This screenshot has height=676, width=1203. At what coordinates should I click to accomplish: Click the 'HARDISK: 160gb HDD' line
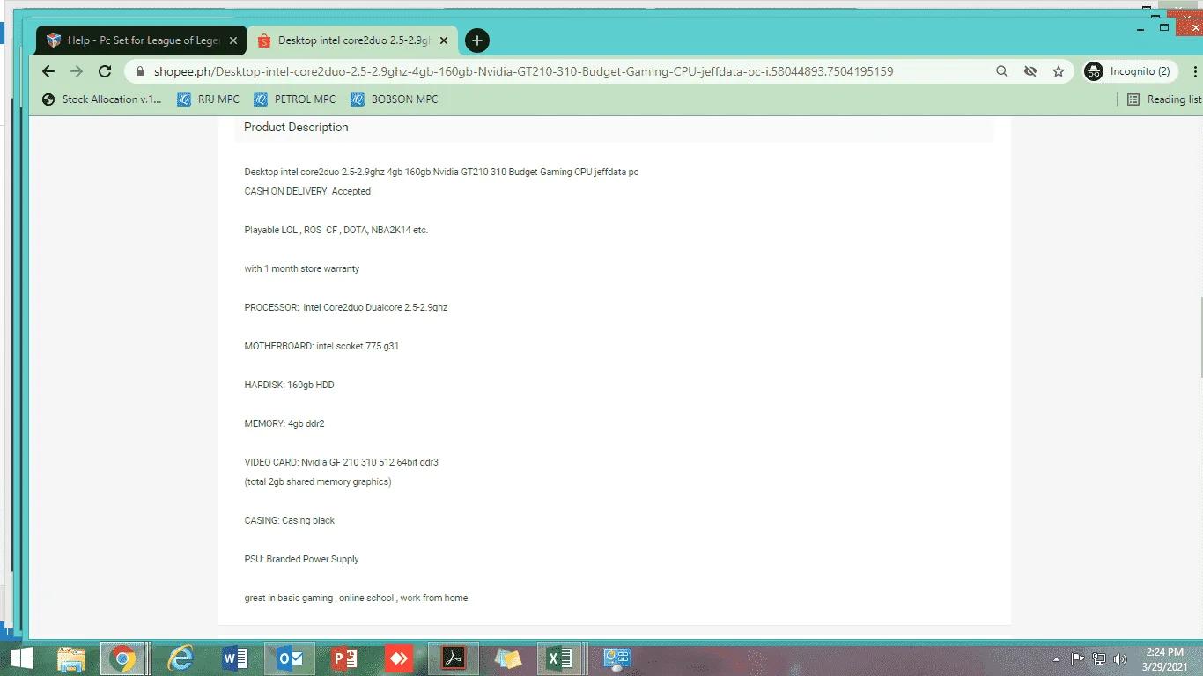(290, 385)
